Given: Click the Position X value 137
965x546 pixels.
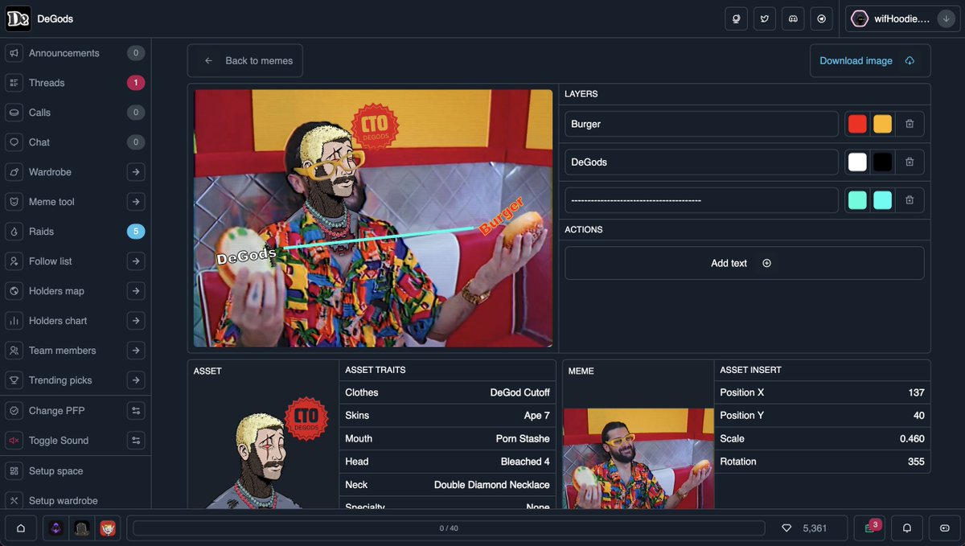Looking at the screenshot, I should [x=916, y=392].
